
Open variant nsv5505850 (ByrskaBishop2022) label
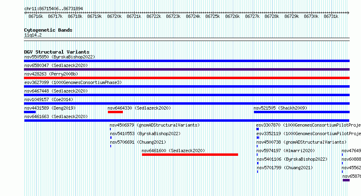tap(60, 57)
